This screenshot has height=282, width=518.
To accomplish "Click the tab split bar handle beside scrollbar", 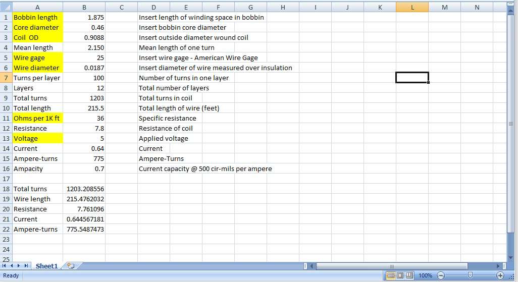I will point(305,266).
